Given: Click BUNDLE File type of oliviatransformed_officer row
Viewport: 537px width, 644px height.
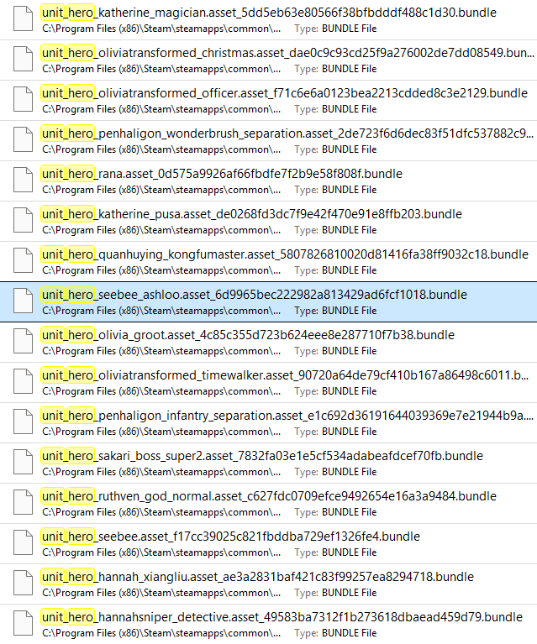Looking at the screenshot, I should (349, 109).
